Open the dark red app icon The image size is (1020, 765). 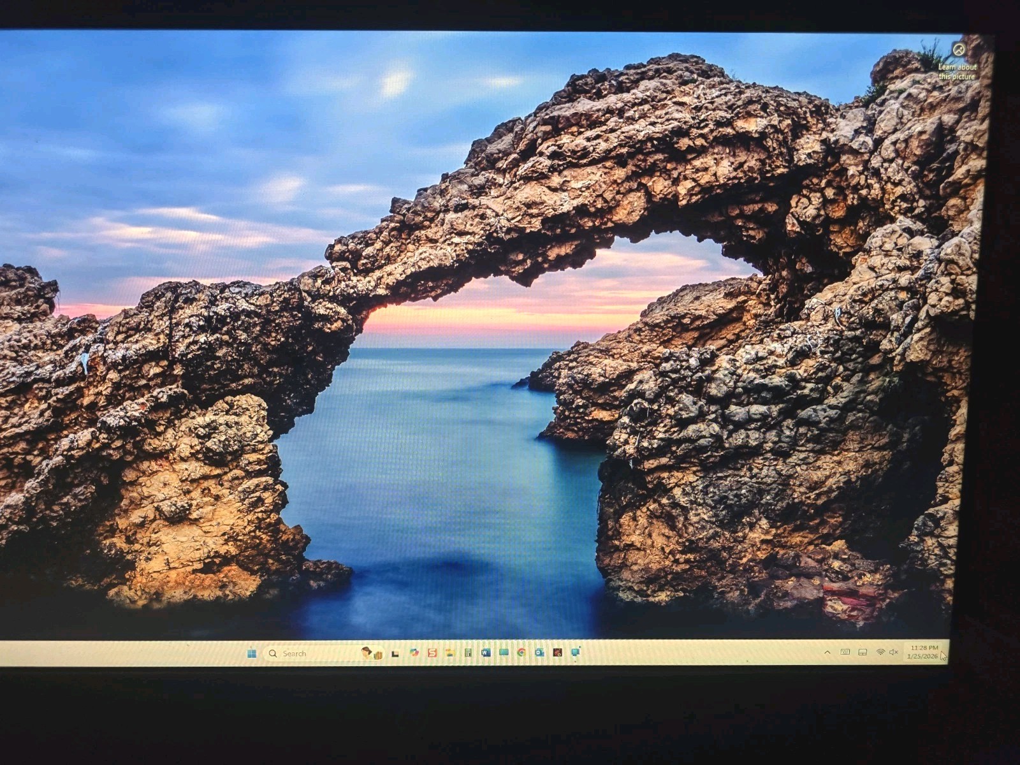[557, 652]
